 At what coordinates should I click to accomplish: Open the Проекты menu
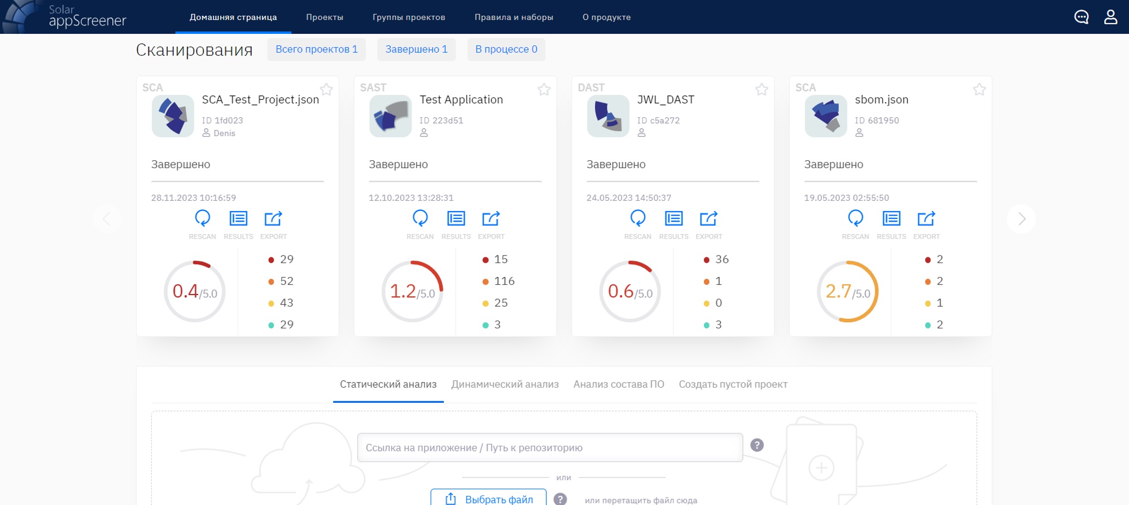[x=325, y=17]
